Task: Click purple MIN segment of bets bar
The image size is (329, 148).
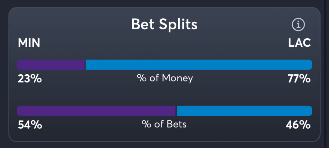Action: click(96, 111)
